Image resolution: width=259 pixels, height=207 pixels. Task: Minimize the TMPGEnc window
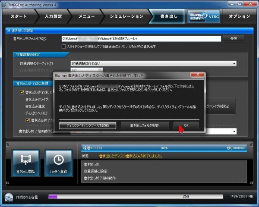[x=232, y=3]
